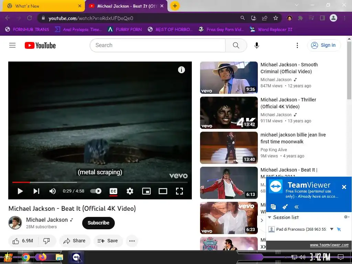Screen dimensions: 352x264
Task: Open BEST OF HORRO... bookmark
Action: click(x=170, y=30)
